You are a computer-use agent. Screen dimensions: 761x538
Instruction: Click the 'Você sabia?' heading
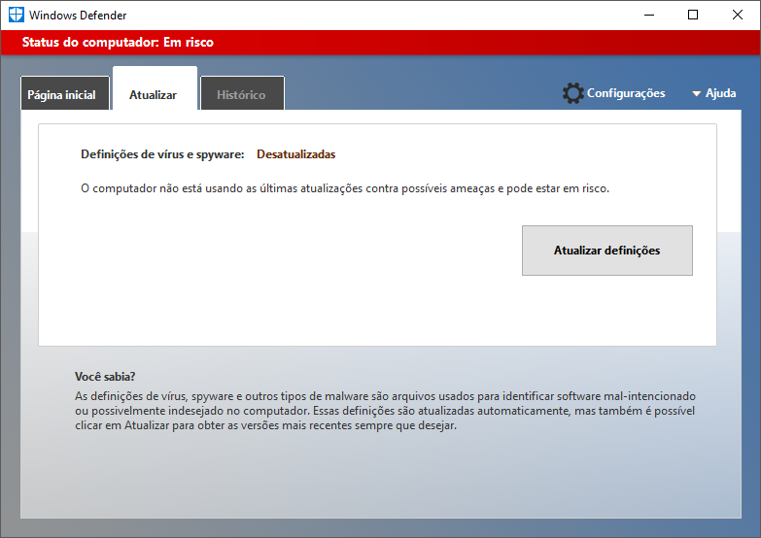pyautogui.click(x=105, y=377)
